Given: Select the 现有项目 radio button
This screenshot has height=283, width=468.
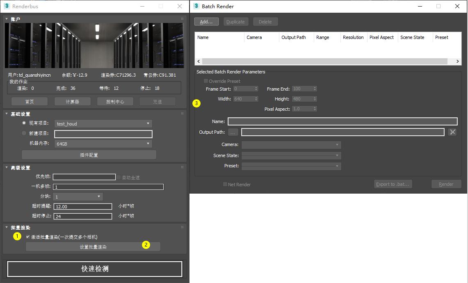Looking at the screenshot, I should click(24, 123).
